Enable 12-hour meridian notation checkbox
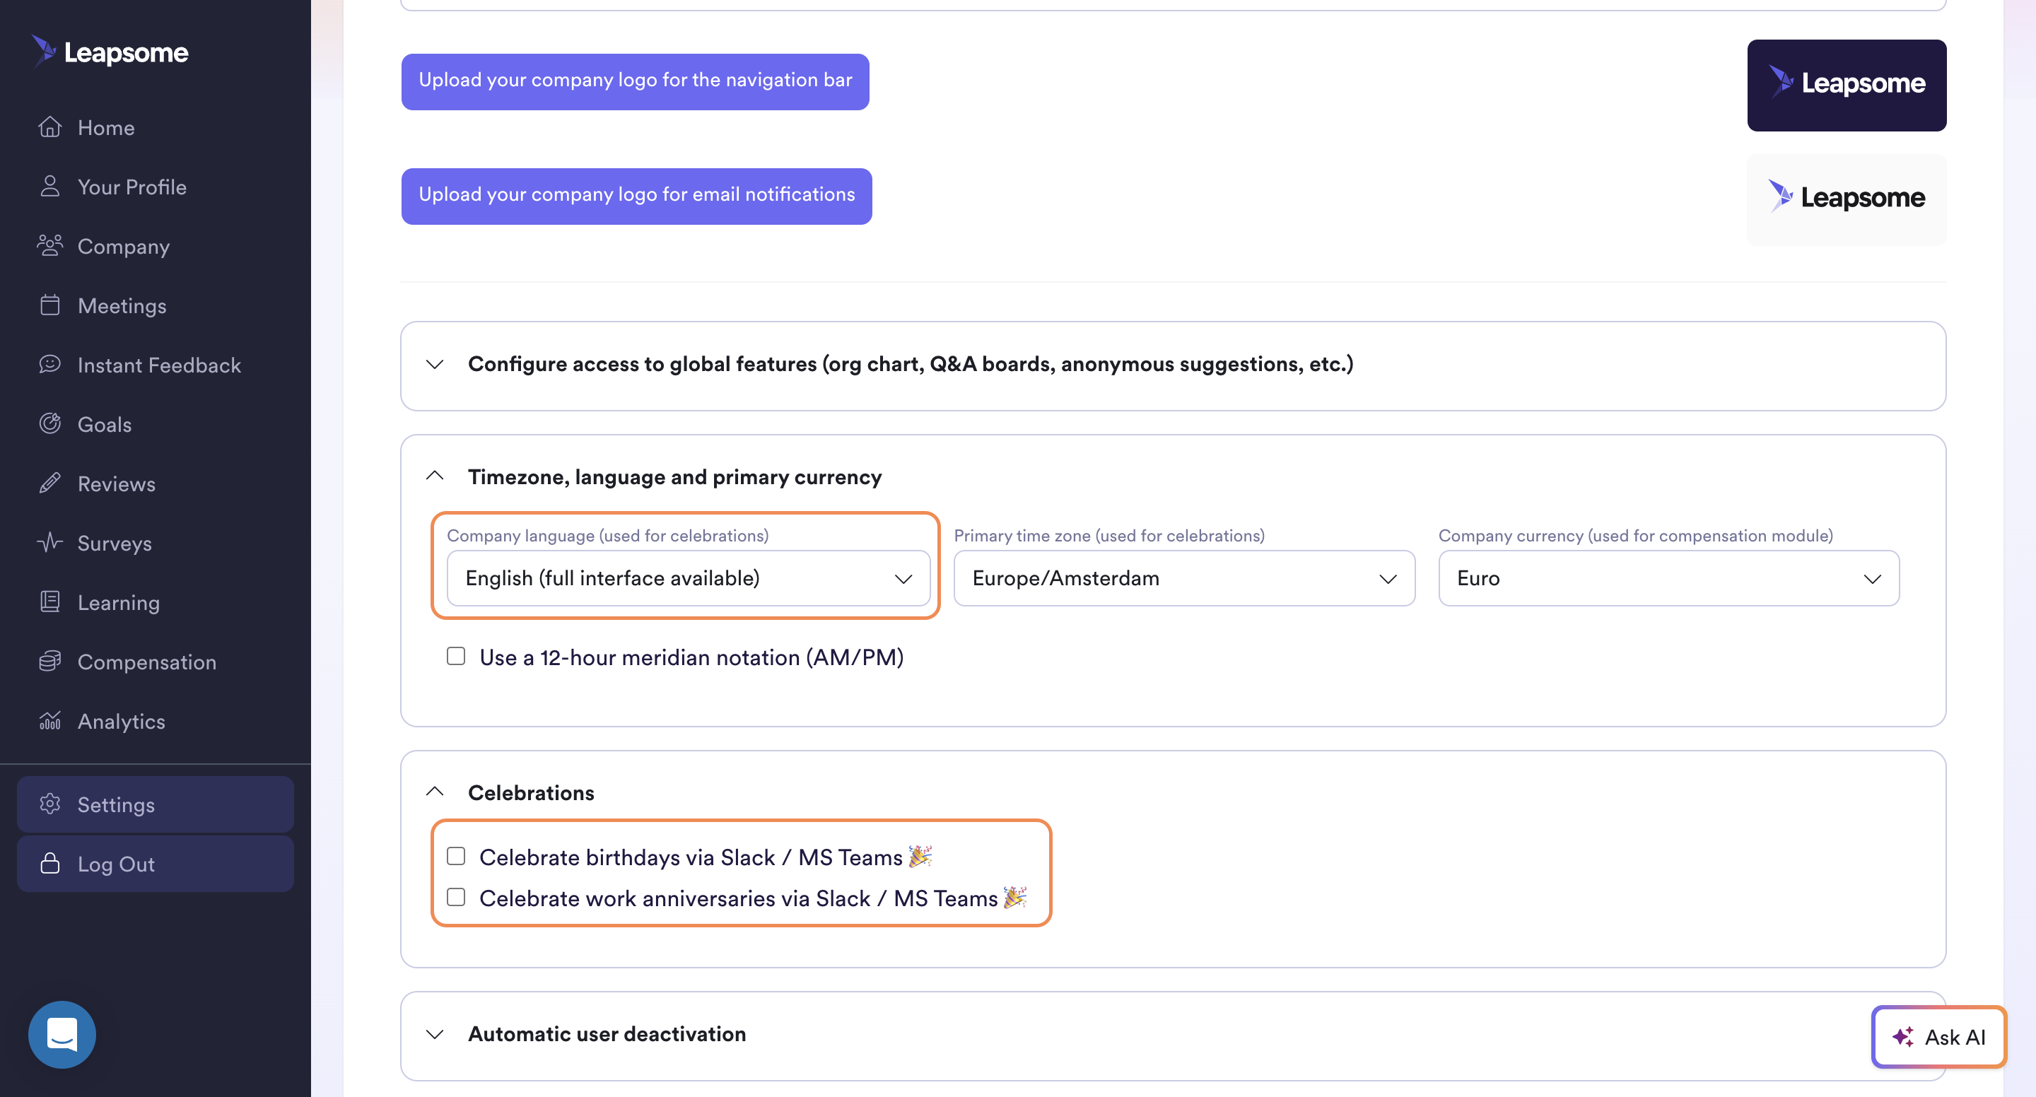The image size is (2036, 1097). 456,656
